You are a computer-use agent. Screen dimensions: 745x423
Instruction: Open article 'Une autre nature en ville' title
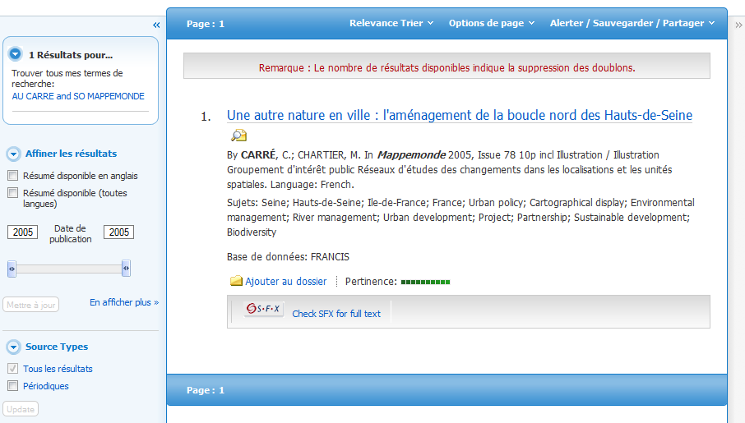tap(460, 115)
